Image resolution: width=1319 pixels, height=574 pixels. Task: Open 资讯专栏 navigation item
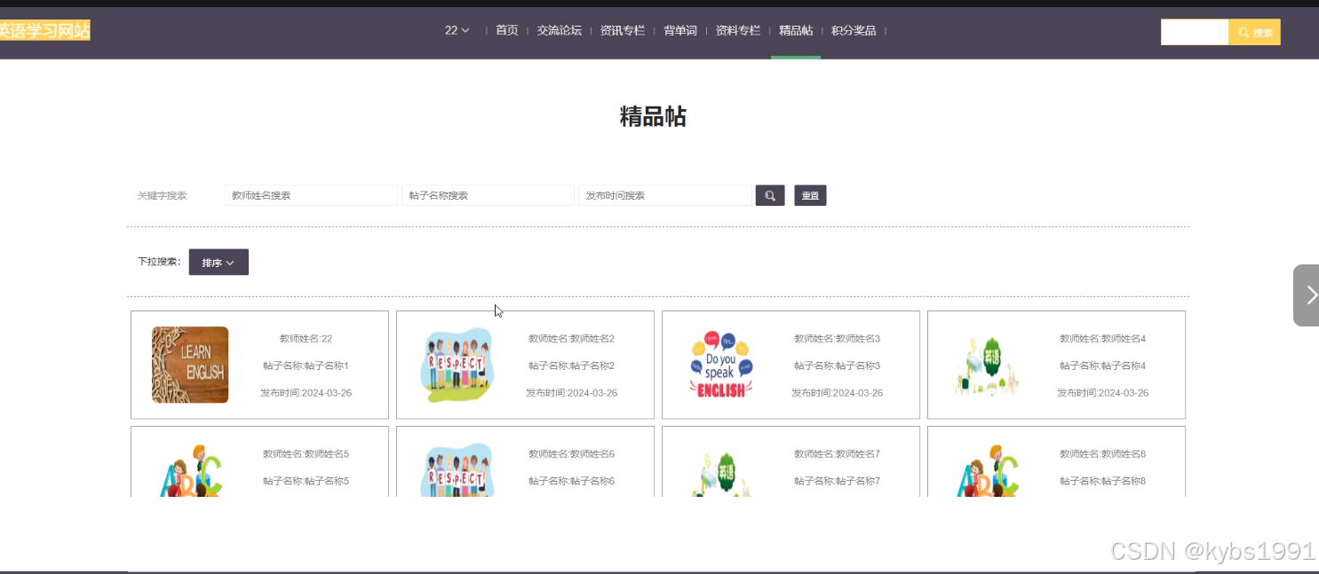tap(623, 30)
